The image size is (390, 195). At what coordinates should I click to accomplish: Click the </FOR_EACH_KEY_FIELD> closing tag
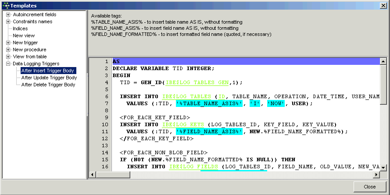pos(157,138)
